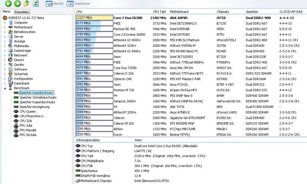Open the CPU ZLib benchmark

[26, 121]
